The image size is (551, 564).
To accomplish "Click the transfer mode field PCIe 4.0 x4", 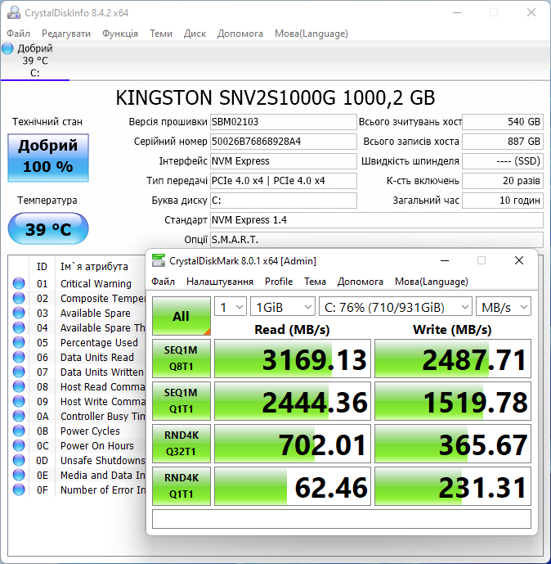I will coord(284,181).
